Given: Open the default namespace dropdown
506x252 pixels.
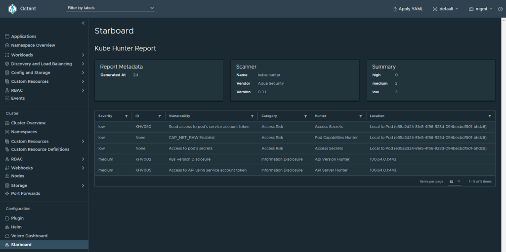Looking at the screenshot, I should 445,9.
